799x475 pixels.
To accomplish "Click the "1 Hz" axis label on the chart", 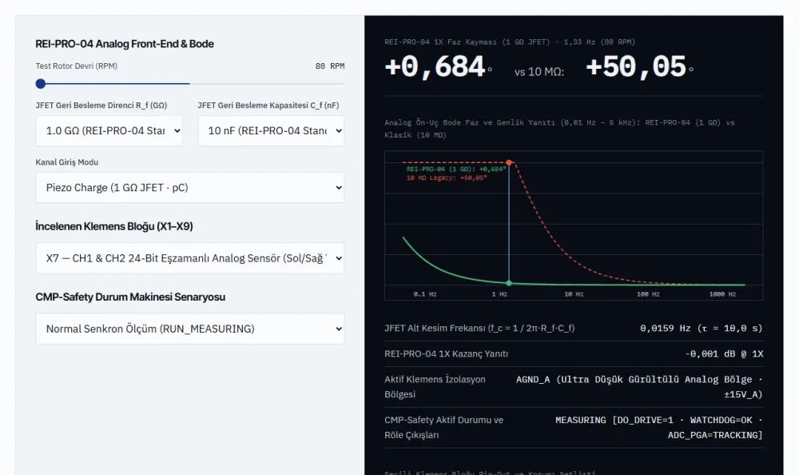I will [499, 294].
